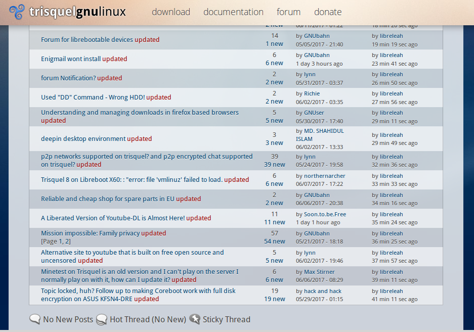The image size is (474, 332).
Task: Open author Richie profile
Action: click(x=312, y=93)
